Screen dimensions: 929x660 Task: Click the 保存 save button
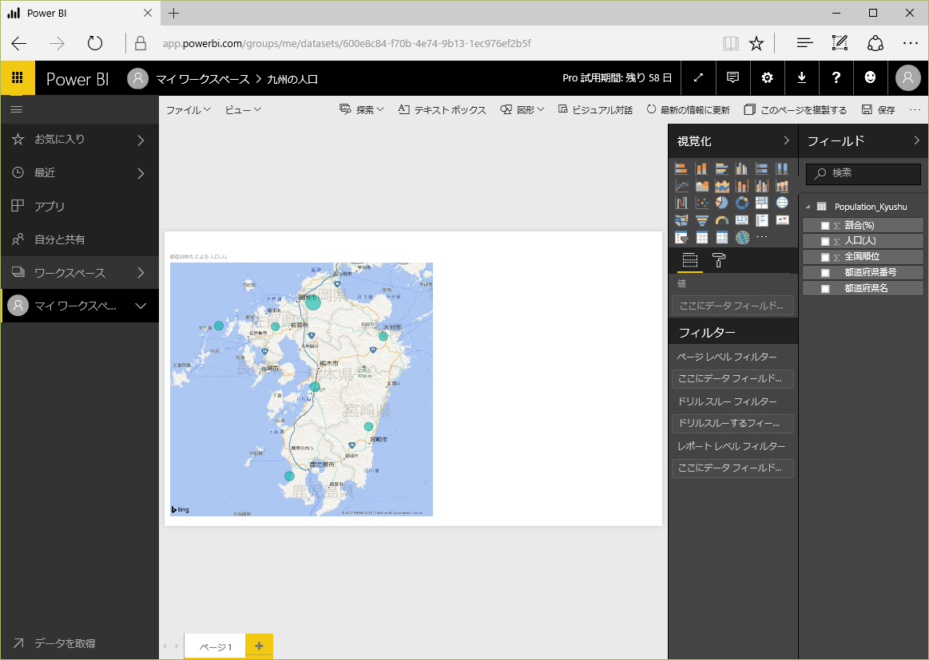click(879, 110)
